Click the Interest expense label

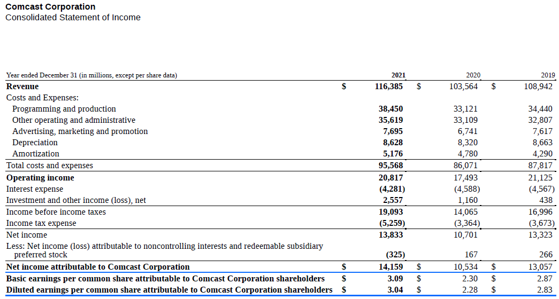(35, 189)
